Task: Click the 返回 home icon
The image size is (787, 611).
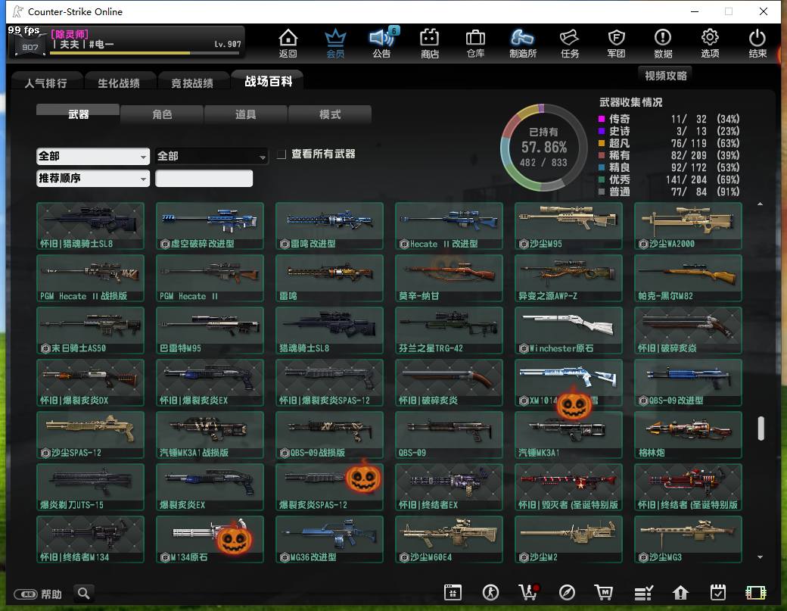Action: point(288,43)
